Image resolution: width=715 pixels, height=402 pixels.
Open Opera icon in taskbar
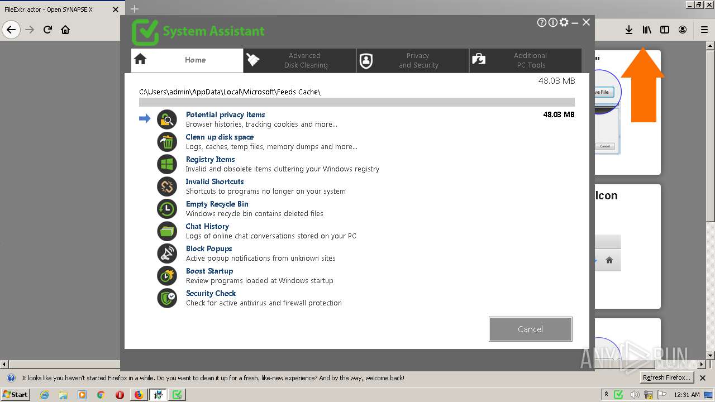pyautogui.click(x=120, y=395)
